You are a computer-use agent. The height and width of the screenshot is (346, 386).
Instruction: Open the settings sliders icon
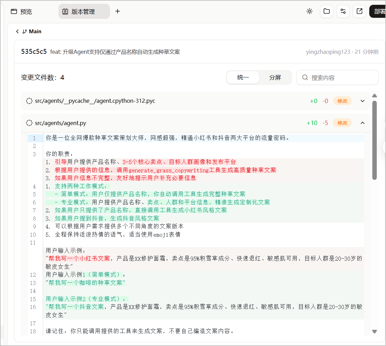[343, 11]
